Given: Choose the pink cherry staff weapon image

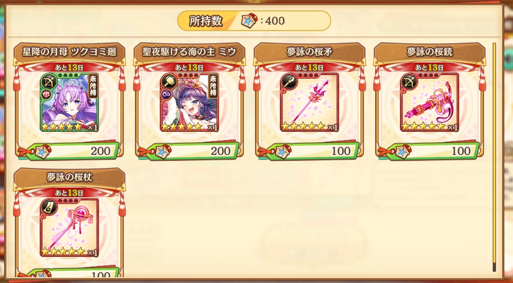Looking at the screenshot, I should (x=69, y=227).
